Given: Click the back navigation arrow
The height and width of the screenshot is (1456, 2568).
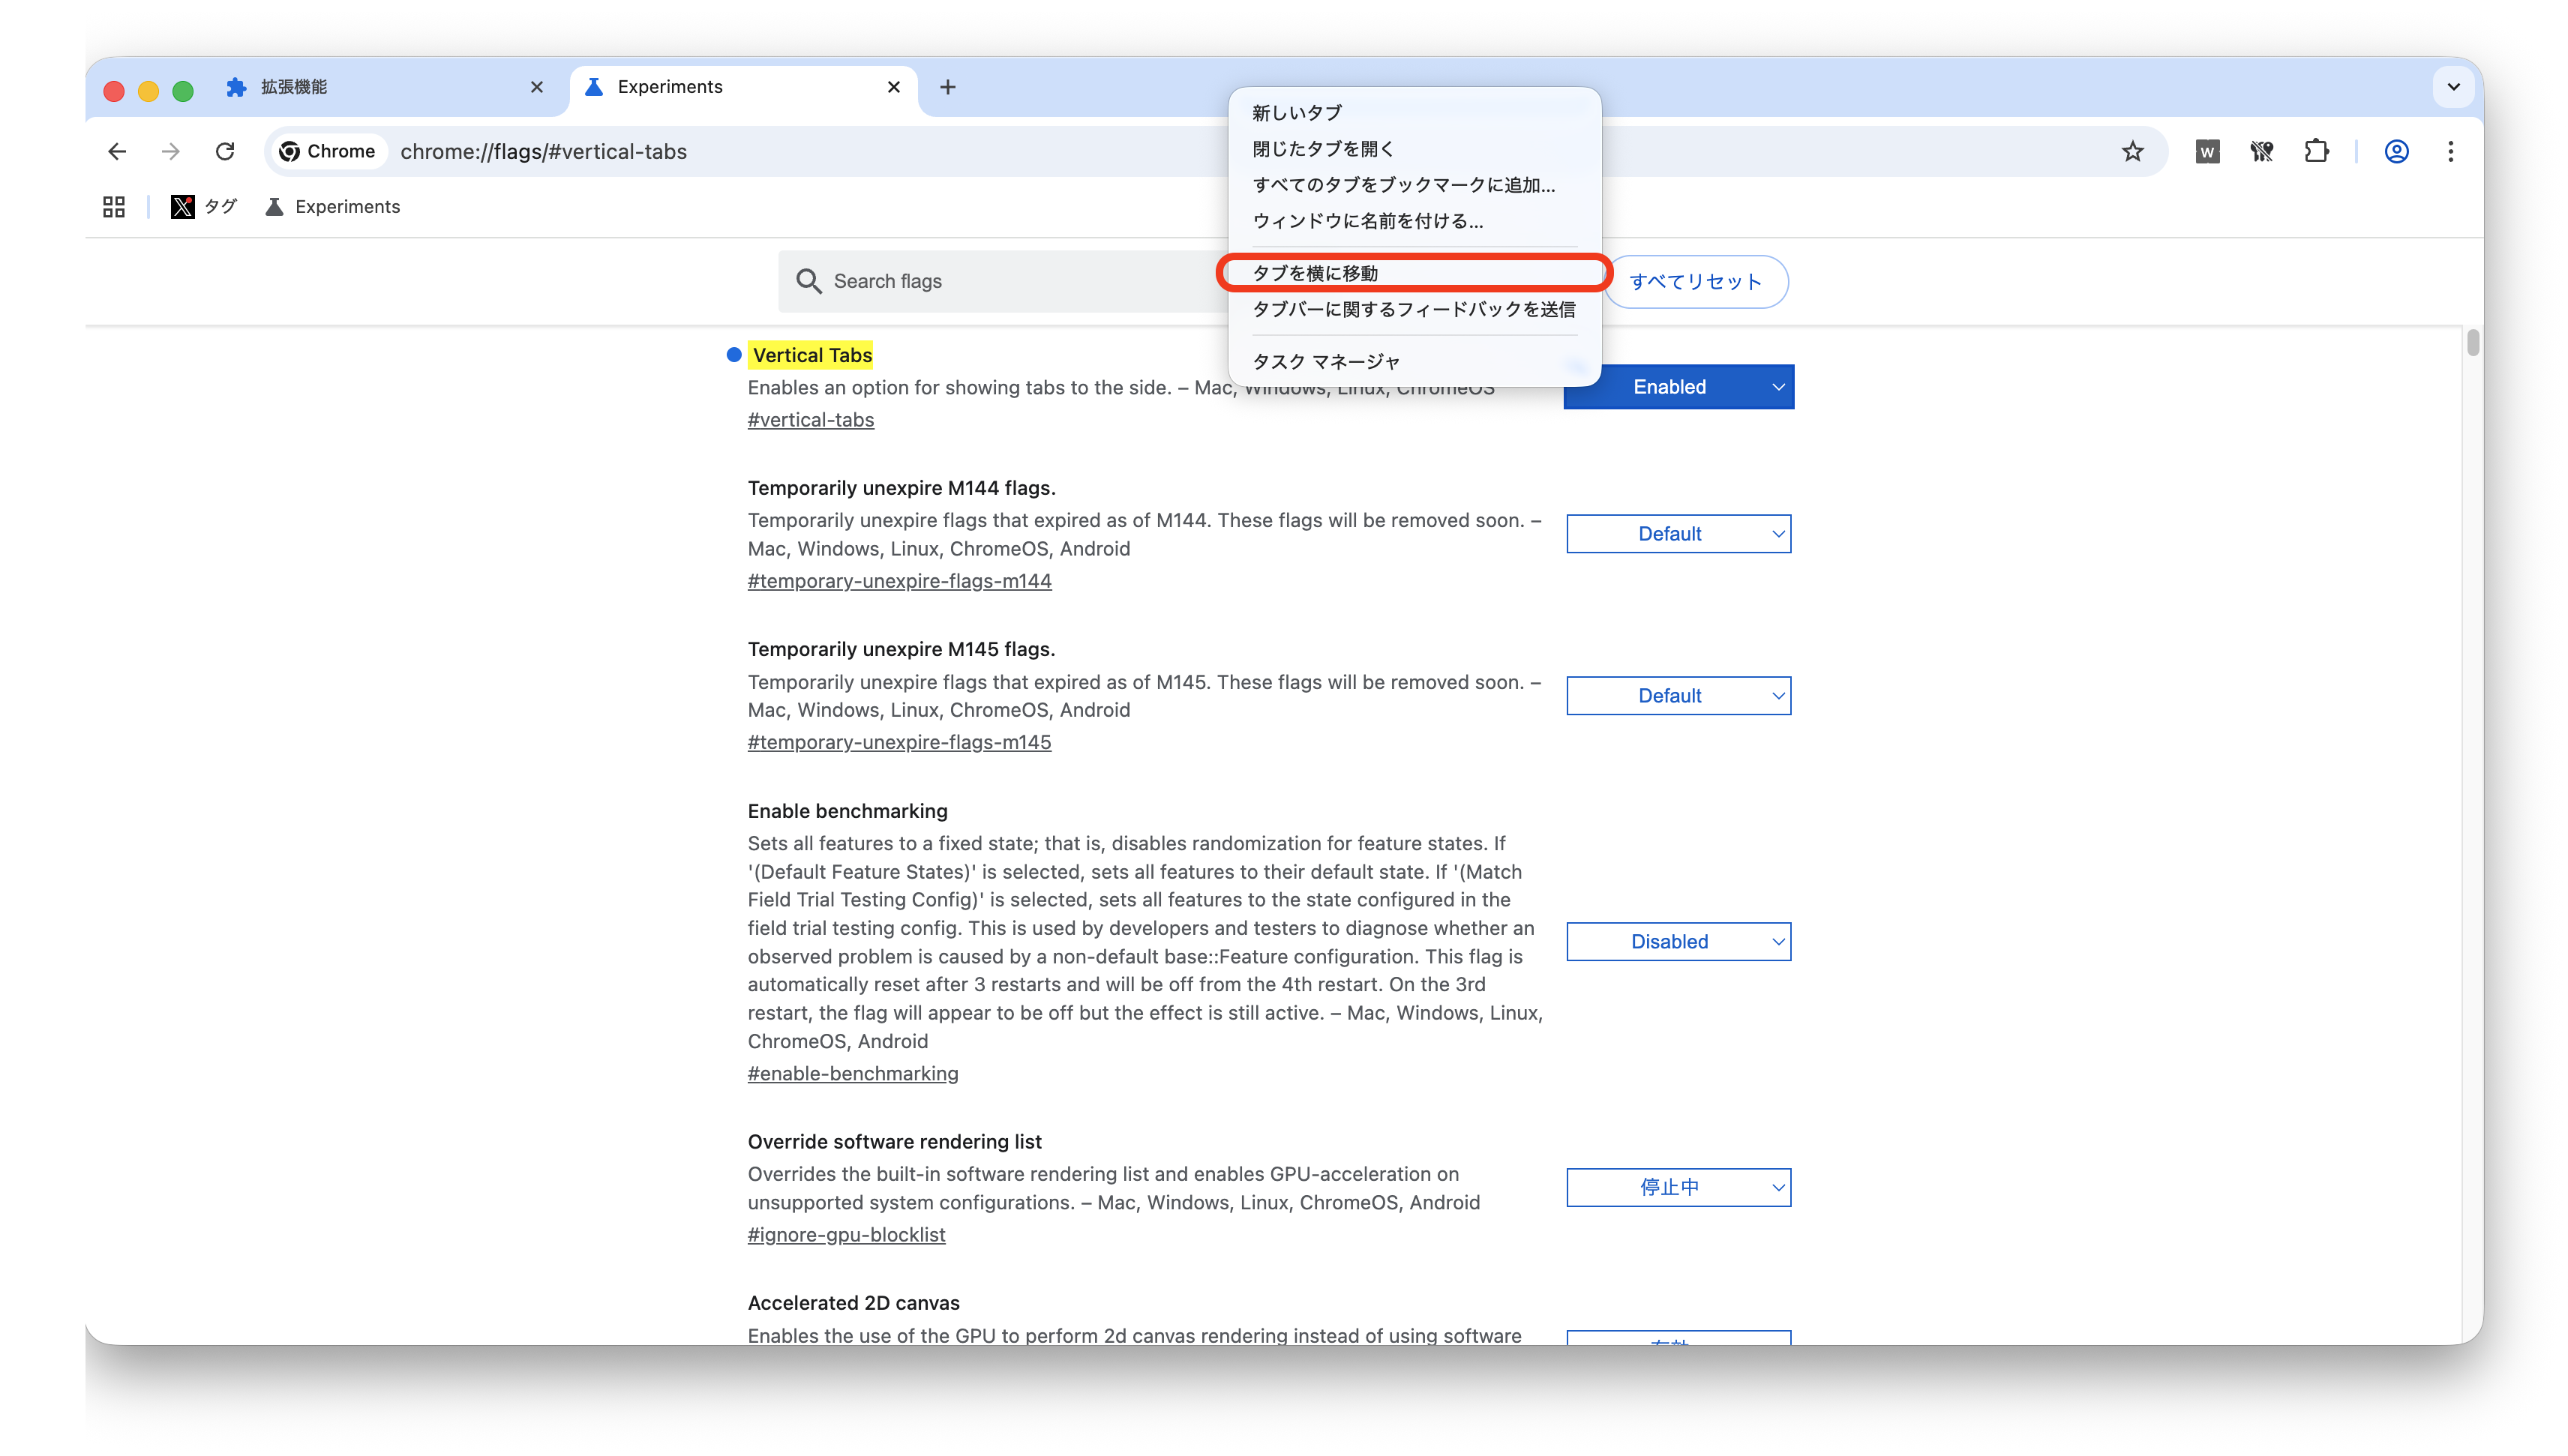Looking at the screenshot, I should [117, 151].
